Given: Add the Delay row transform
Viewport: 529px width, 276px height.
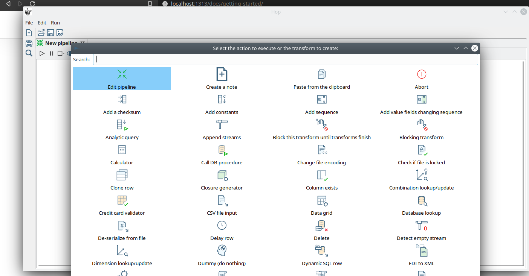Looking at the screenshot, I should (x=222, y=226).
